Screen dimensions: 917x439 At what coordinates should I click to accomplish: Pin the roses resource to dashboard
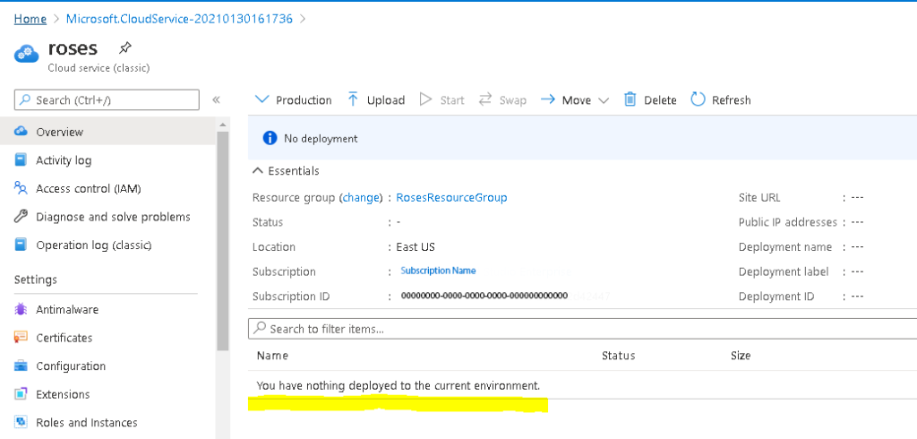(x=125, y=48)
